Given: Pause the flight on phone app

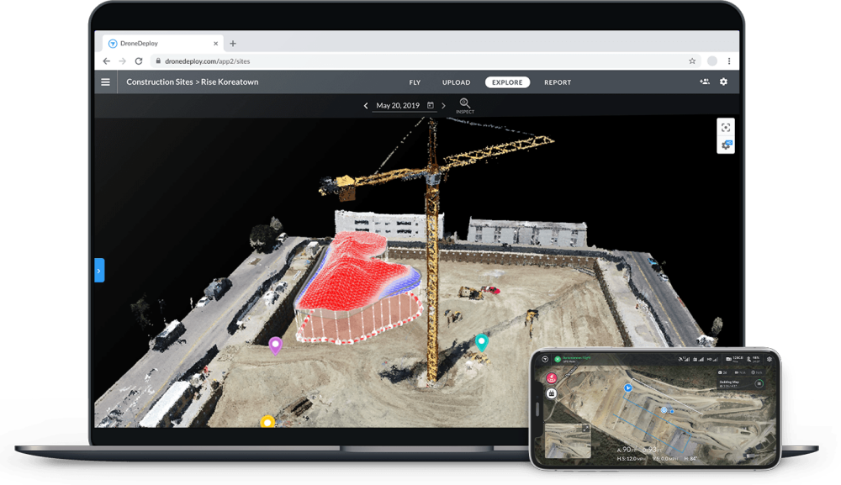Looking at the screenshot, I should 759,384.
